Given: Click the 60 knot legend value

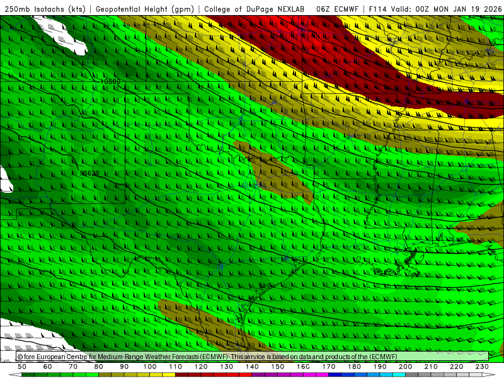Looking at the screenshot, I should point(48,367).
